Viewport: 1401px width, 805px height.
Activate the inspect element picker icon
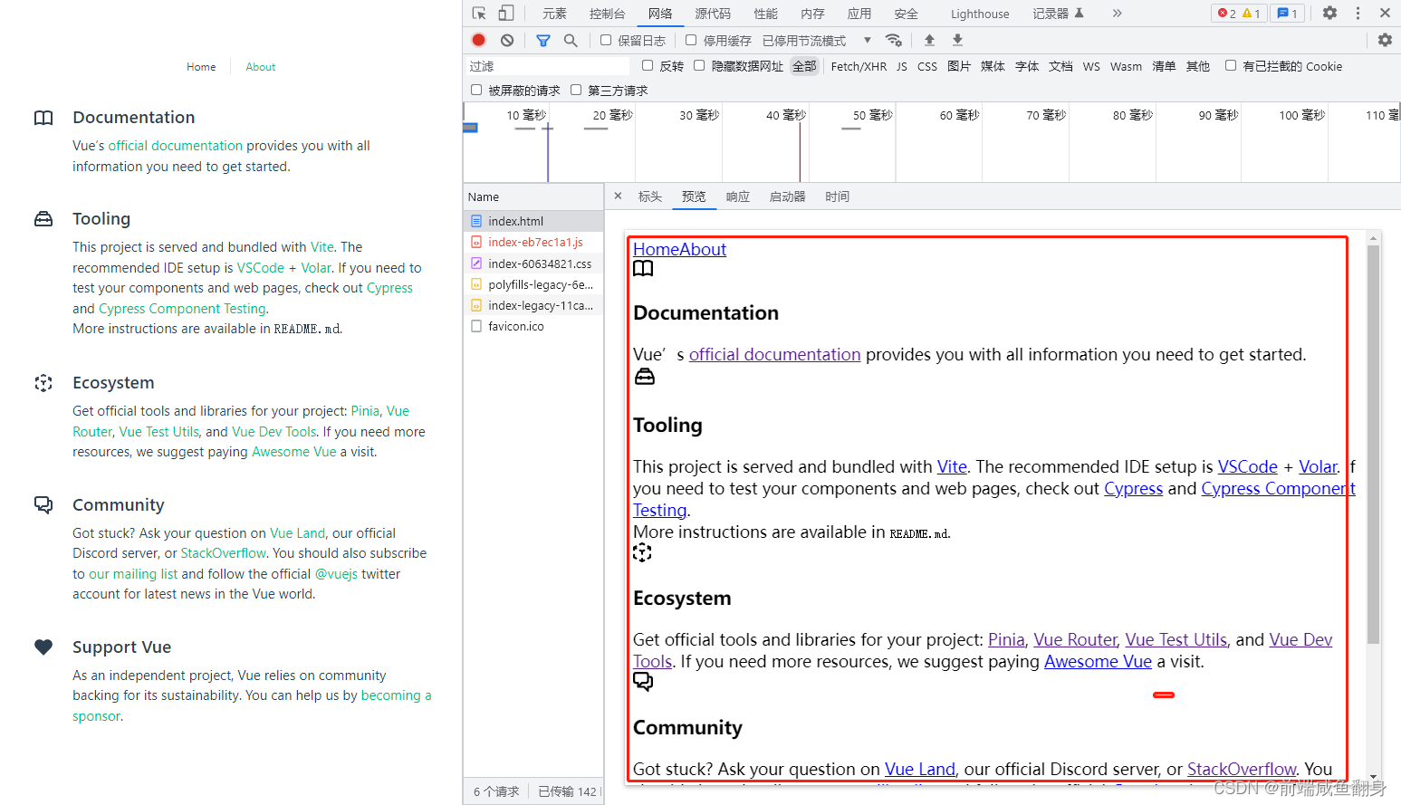[x=479, y=14]
